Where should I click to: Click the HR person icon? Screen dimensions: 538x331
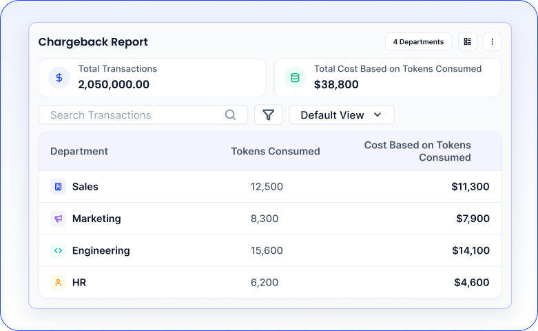coord(59,282)
